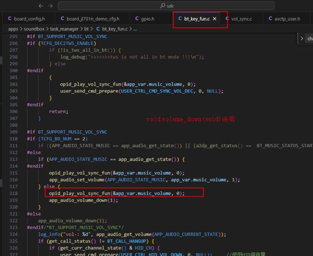This screenshot has width=313, height=256.
Task: Click line number 318 in gutter
Action: tap(14, 193)
